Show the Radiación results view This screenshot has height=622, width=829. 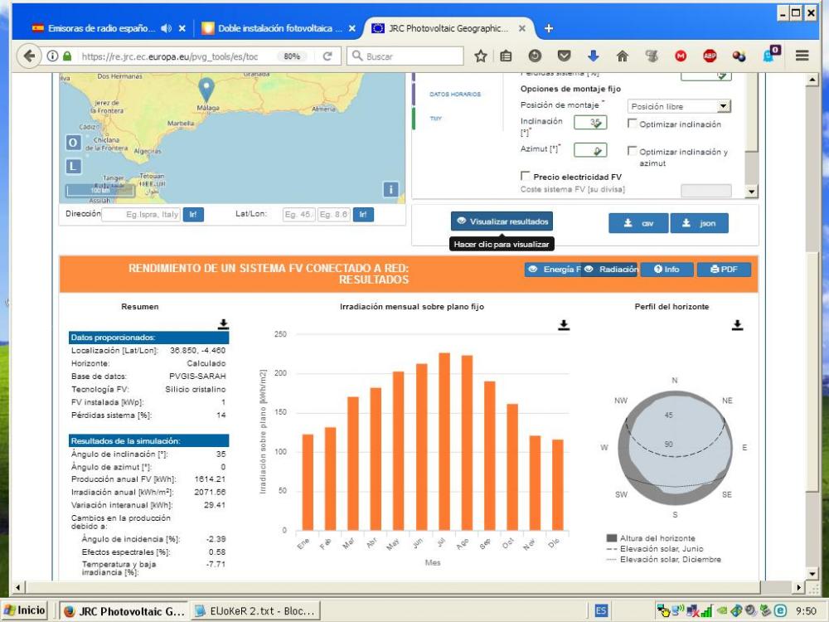coord(611,270)
